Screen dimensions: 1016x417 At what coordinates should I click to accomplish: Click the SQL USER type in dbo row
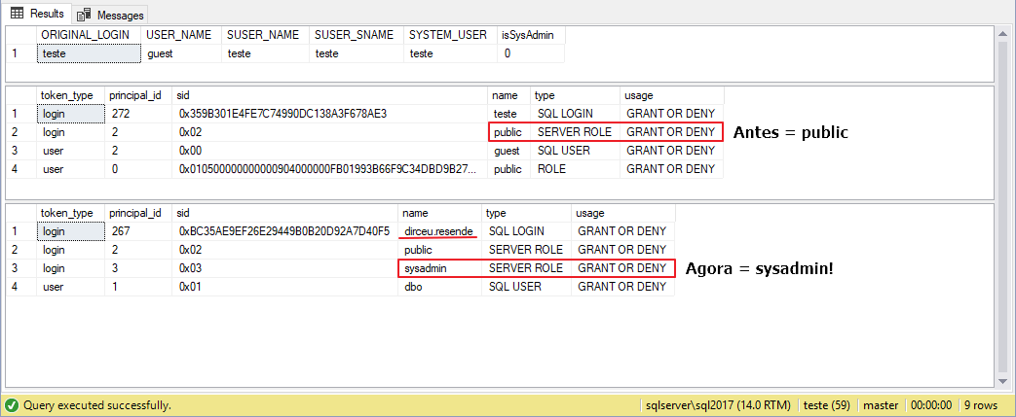tap(527, 287)
